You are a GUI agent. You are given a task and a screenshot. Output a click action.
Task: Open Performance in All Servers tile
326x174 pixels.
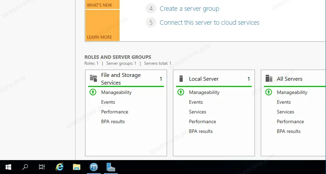point(290,121)
